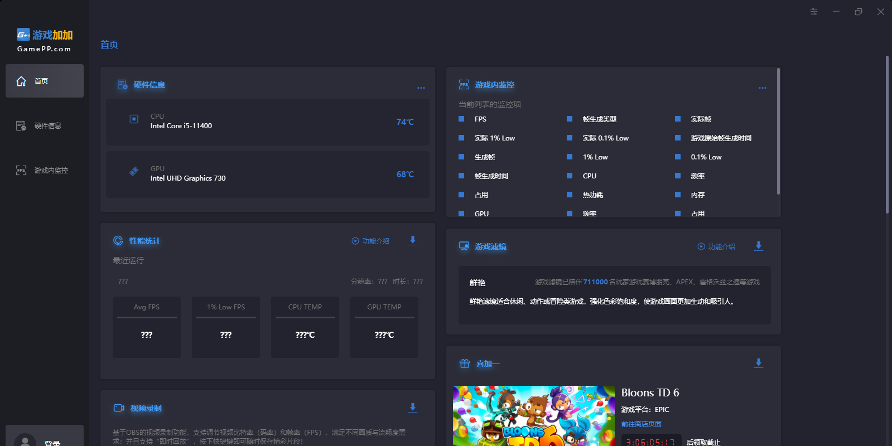Open the 前往商店页面 link for Bloons TD 6
This screenshot has width=892, height=446.
pyautogui.click(x=642, y=424)
